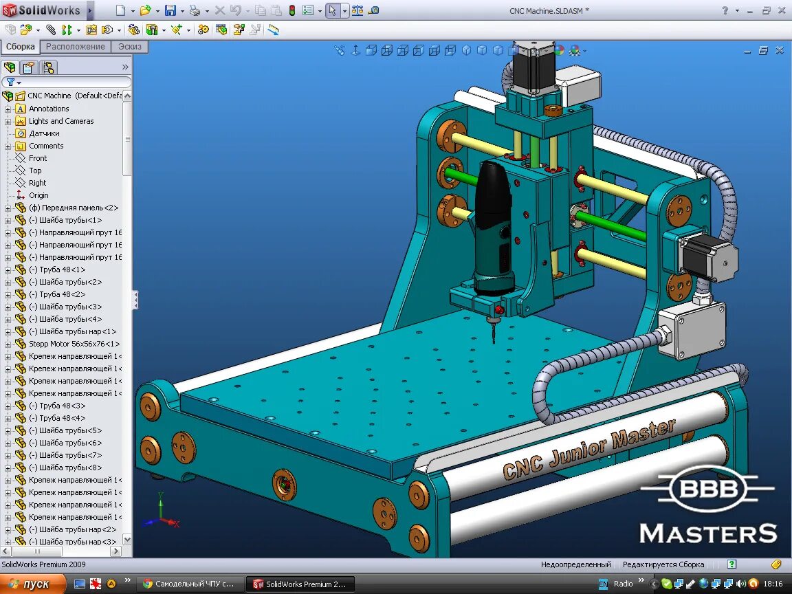Click EN language indicator in taskbar
Screen dimensions: 792x594
[603, 584]
